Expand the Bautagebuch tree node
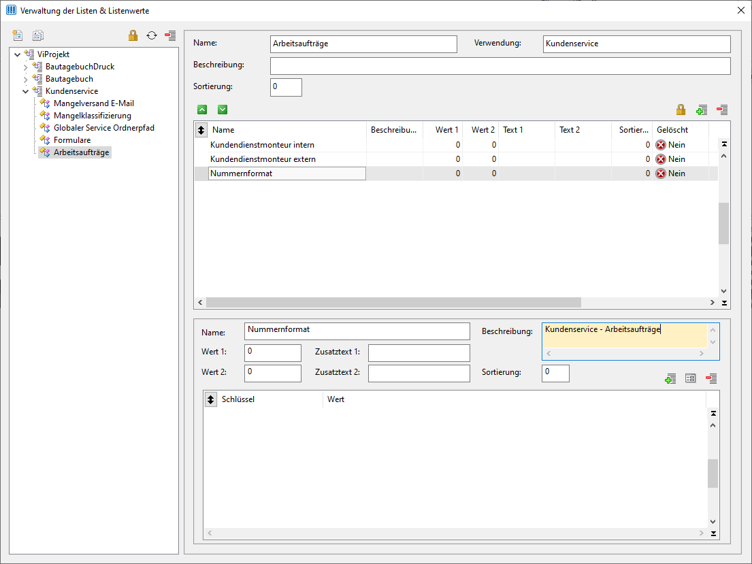 (25, 79)
